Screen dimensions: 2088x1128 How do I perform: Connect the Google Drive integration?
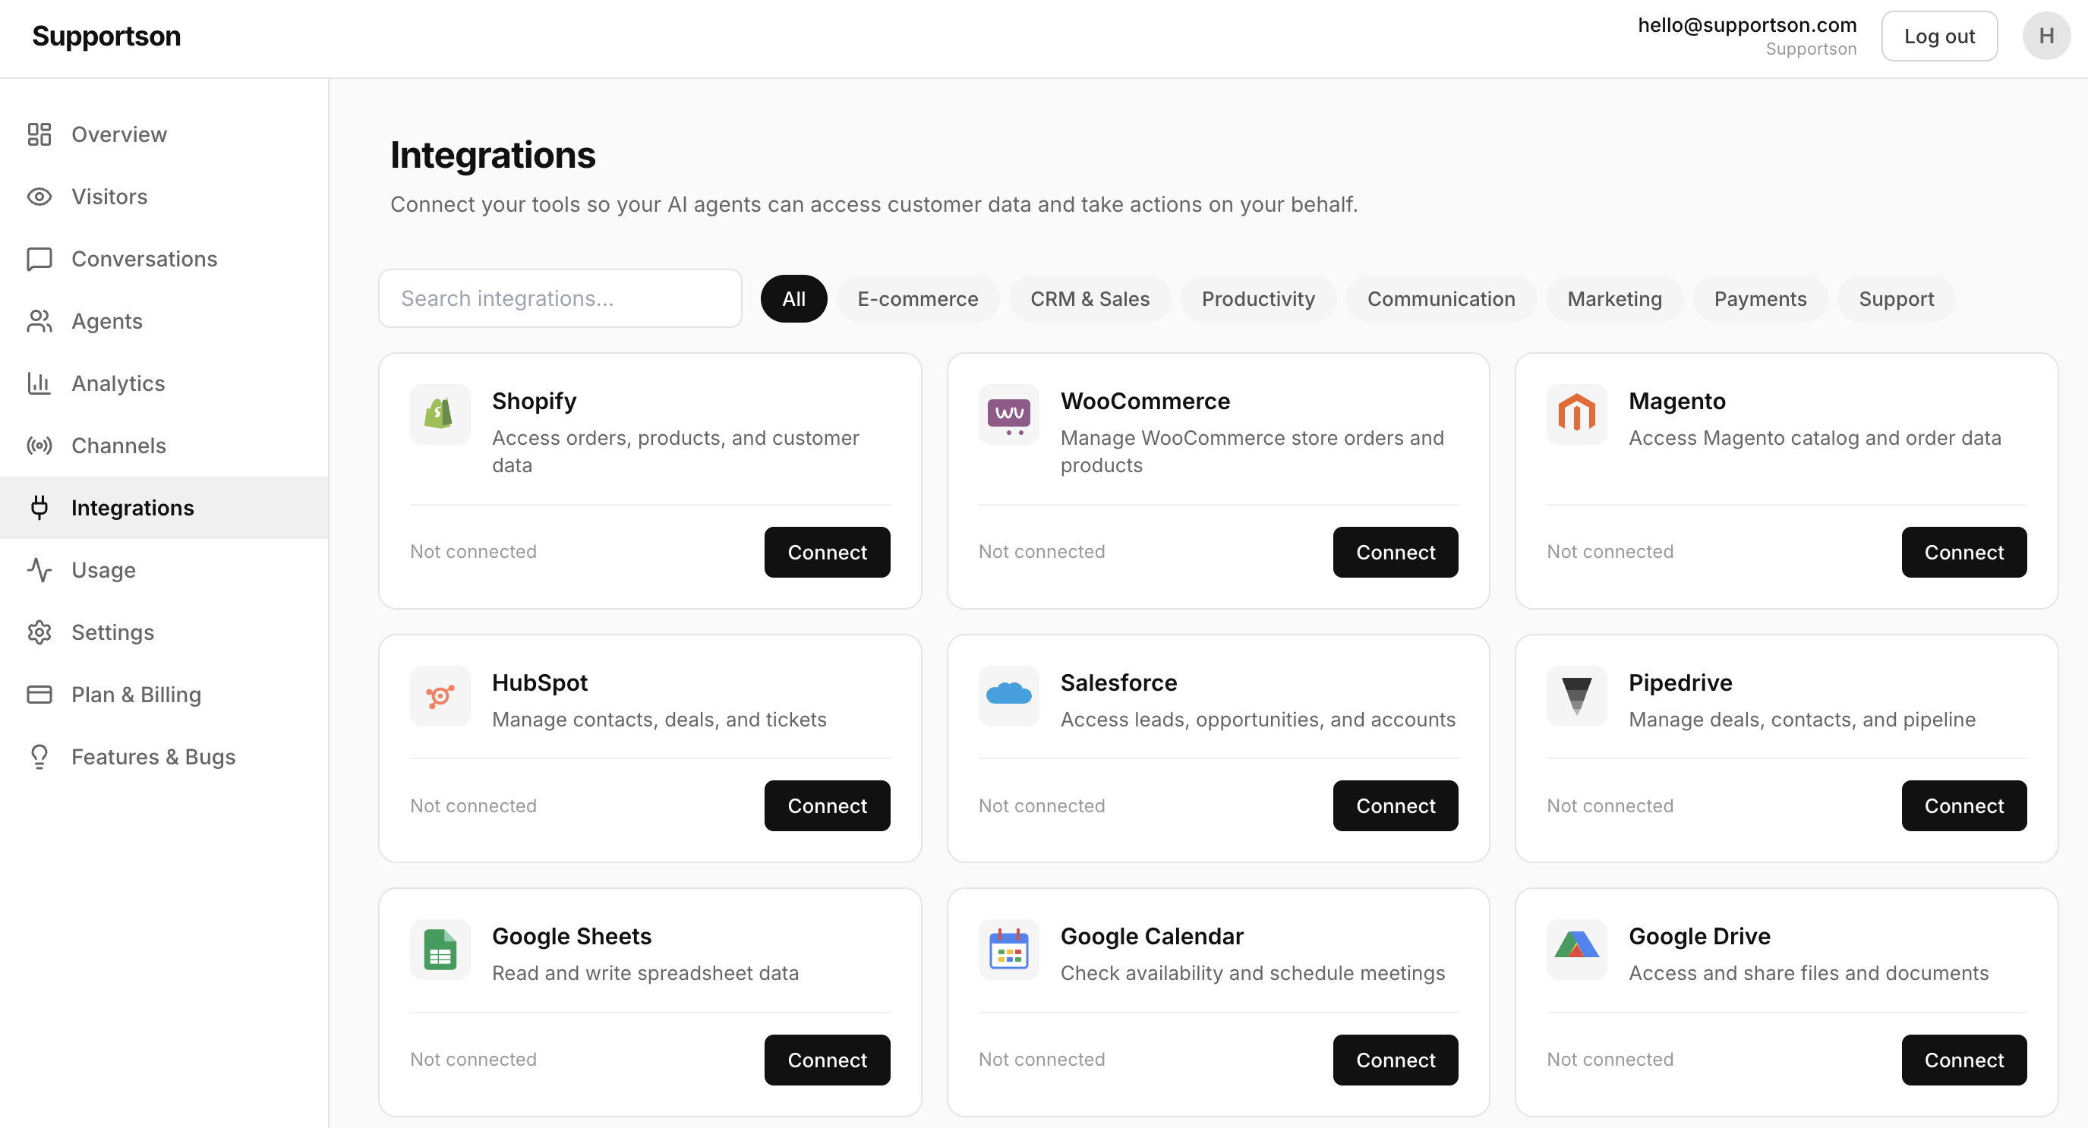pyautogui.click(x=1964, y=1060)
